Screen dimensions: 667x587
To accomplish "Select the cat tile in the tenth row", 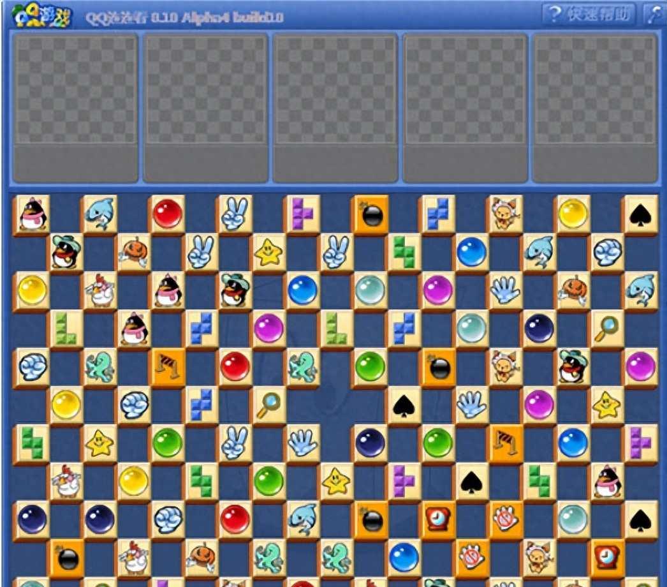I will [539, 558].
